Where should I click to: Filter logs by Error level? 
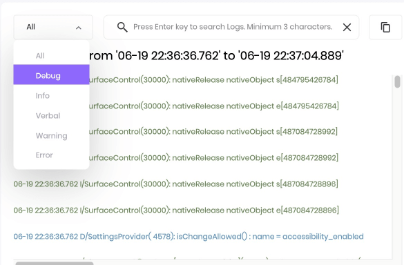pyautogui.click(x=51, y=155)
